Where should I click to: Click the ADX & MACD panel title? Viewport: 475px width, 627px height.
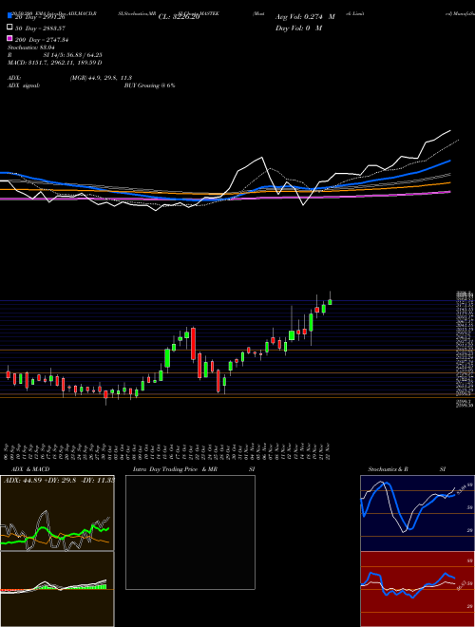click(x=30, y=469)
